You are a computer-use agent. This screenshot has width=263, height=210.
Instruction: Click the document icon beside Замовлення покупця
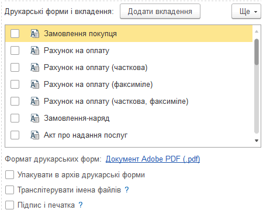(35, 34)
